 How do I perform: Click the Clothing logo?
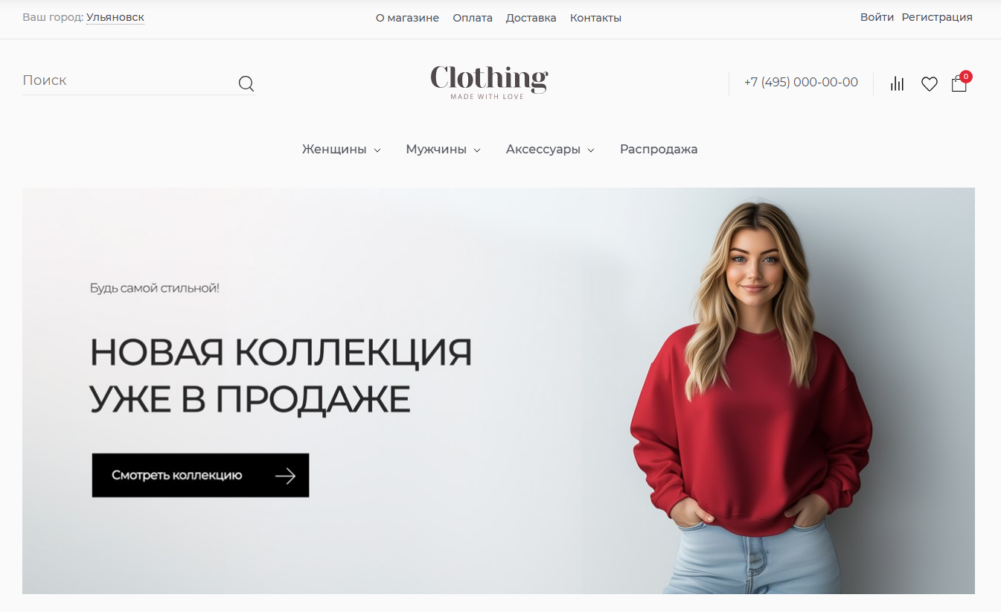[489, 82]
